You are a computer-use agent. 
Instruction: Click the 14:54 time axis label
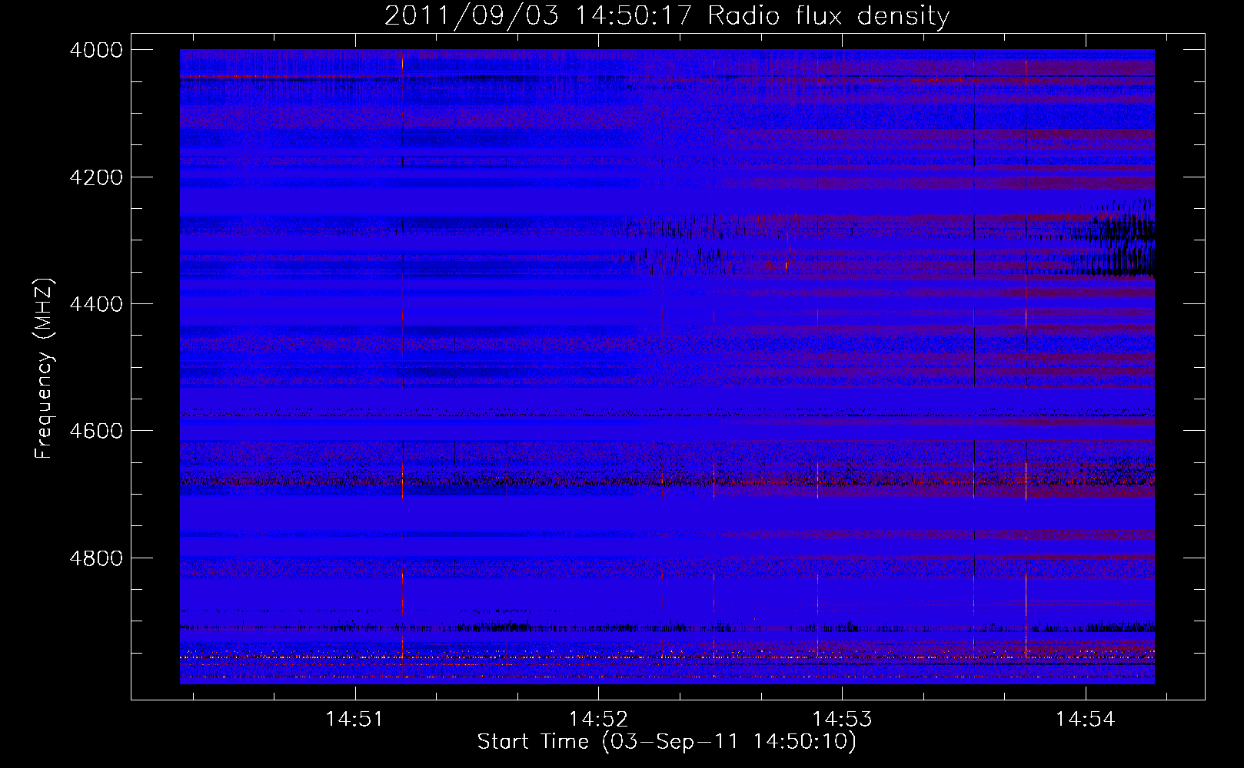coord(1085,720)
